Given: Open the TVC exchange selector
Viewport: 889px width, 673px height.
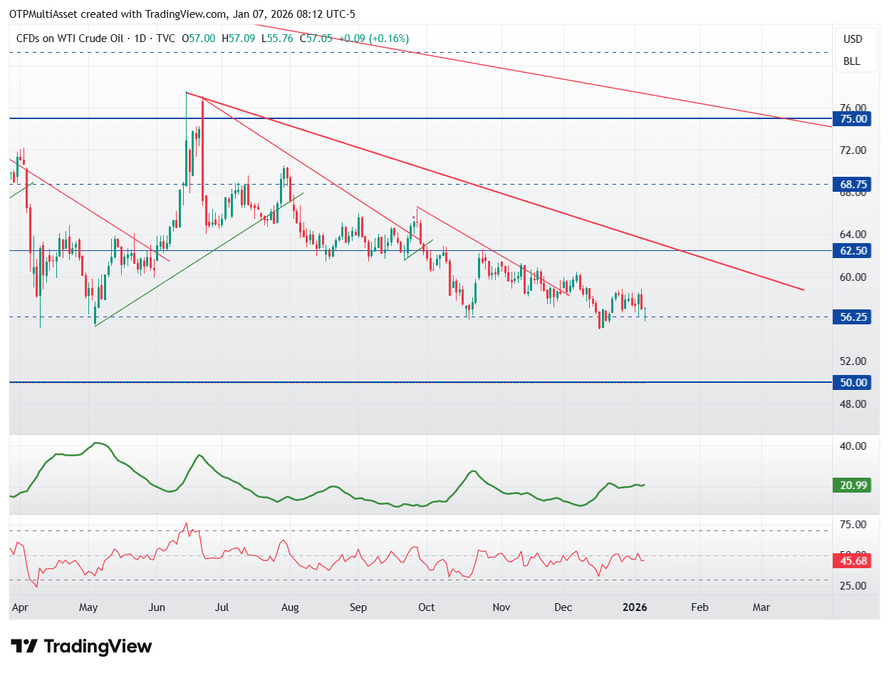Looking at the screenshot, I should pos(165,38).
